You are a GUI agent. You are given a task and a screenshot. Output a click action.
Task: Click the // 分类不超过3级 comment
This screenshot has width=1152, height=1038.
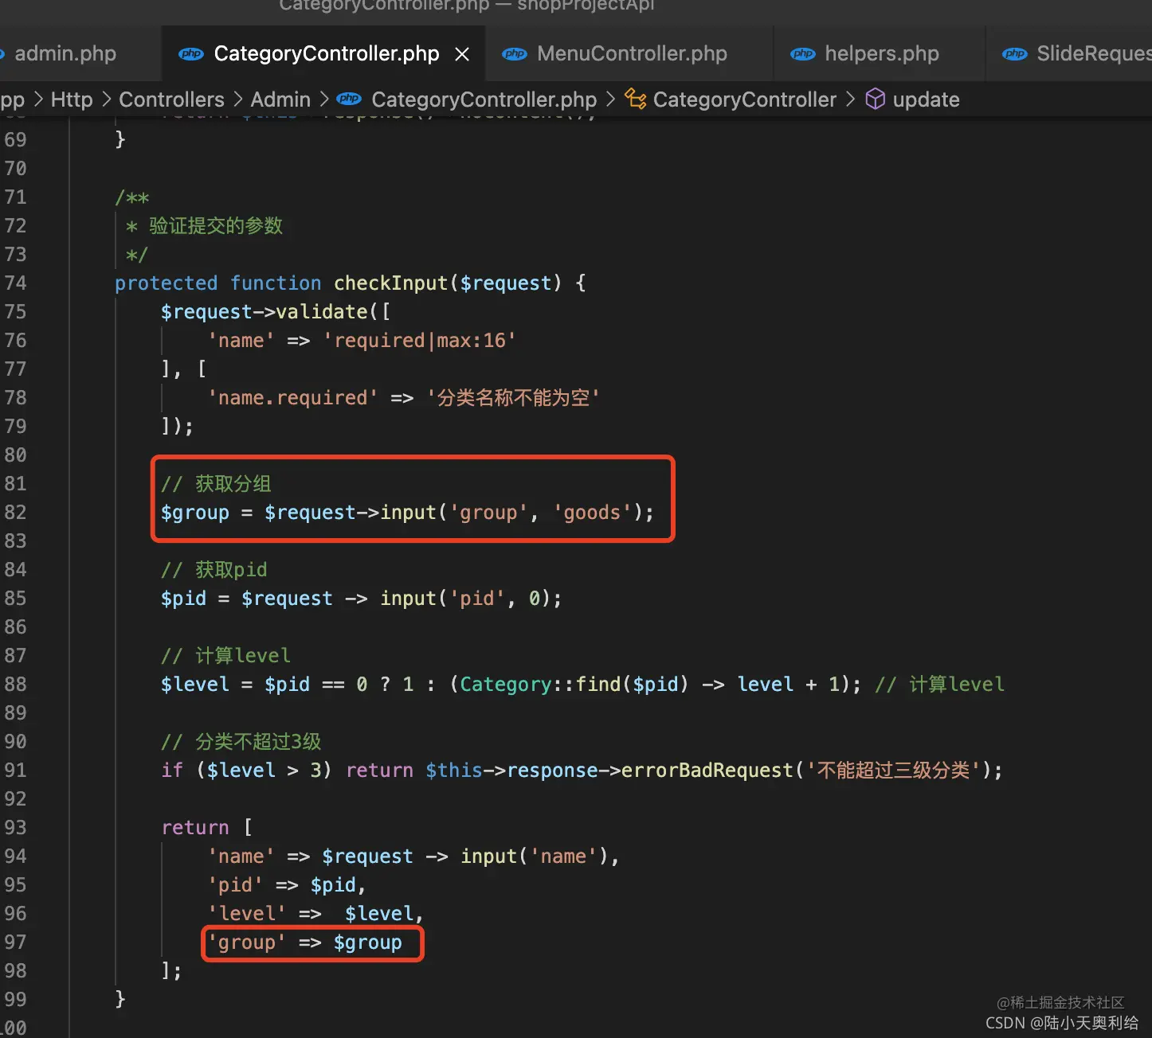[241, 742]
